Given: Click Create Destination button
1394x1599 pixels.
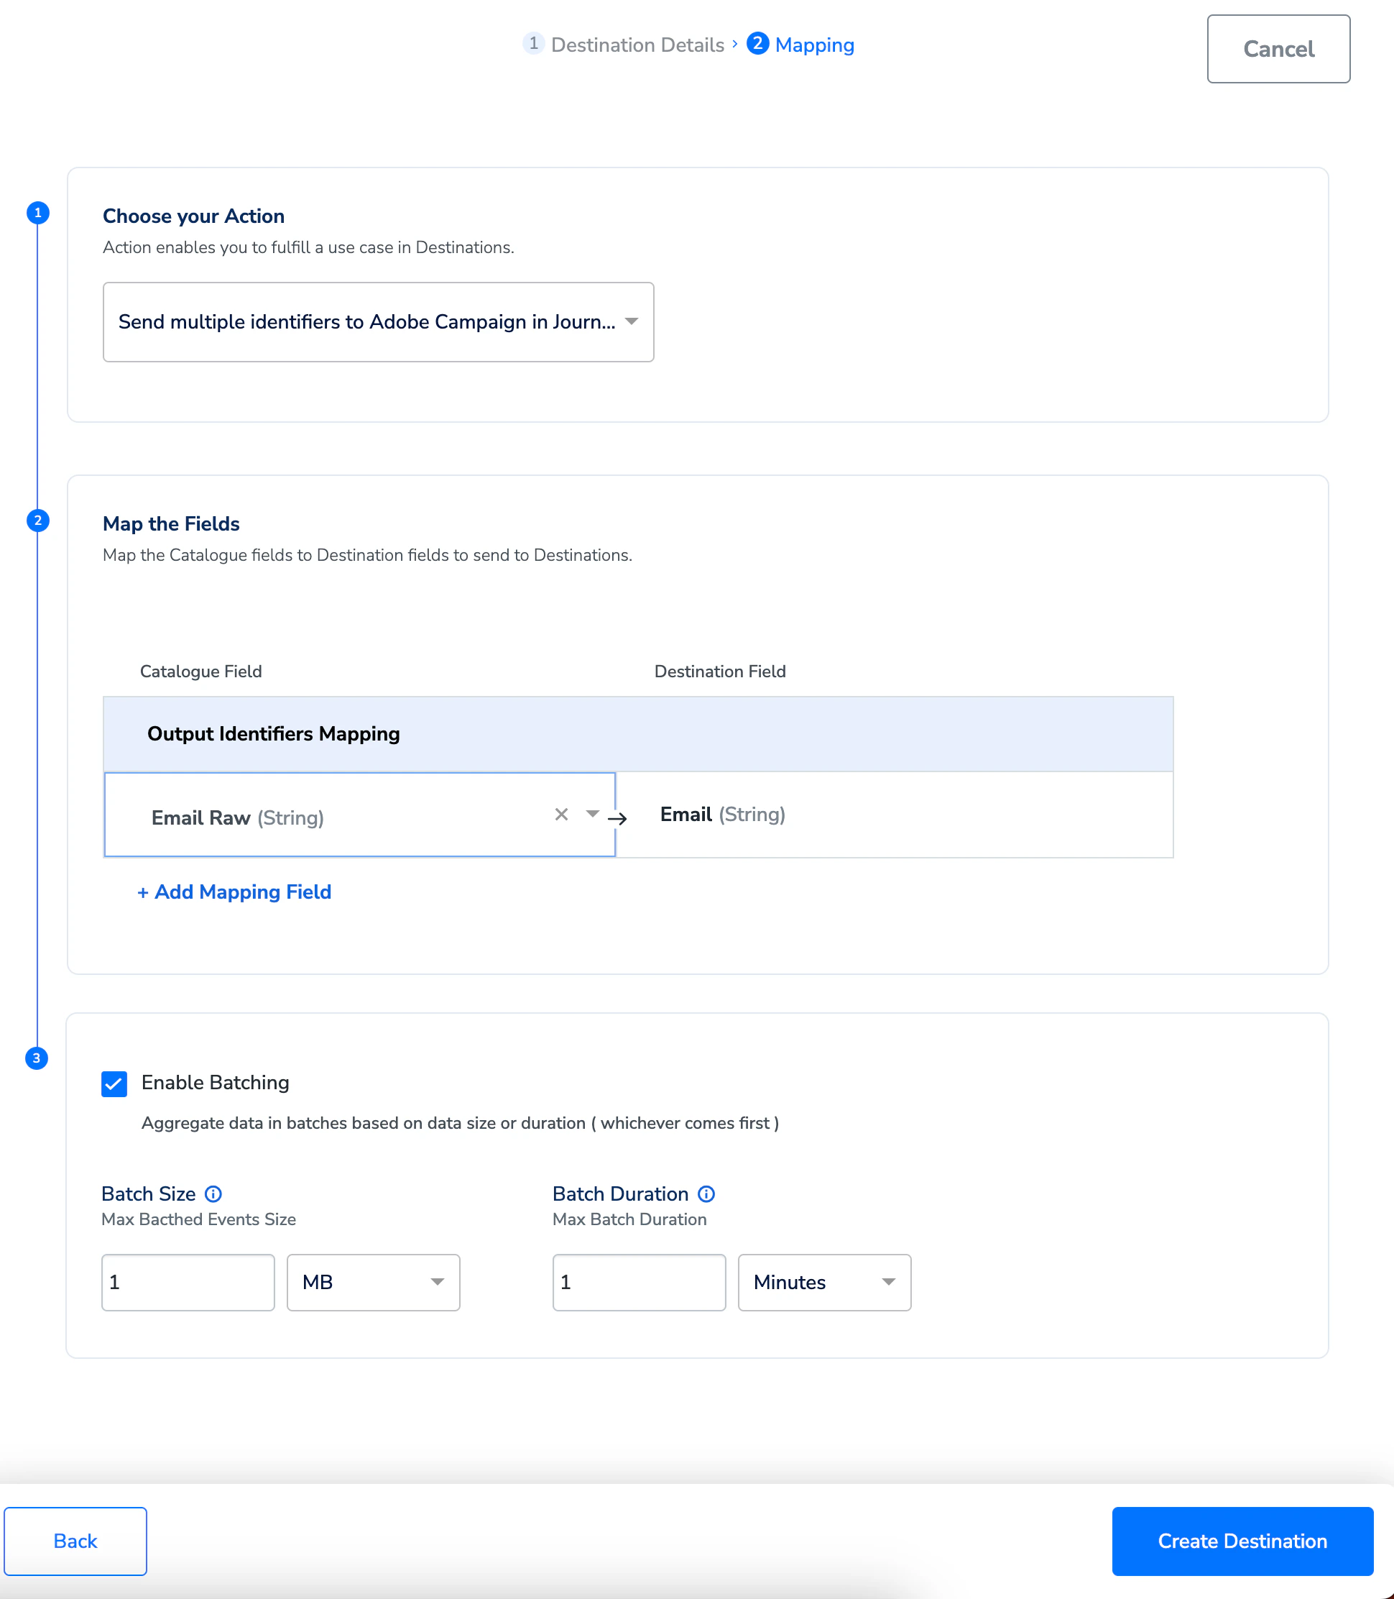Looking at the screenshot, I should pos(1242,1541).
